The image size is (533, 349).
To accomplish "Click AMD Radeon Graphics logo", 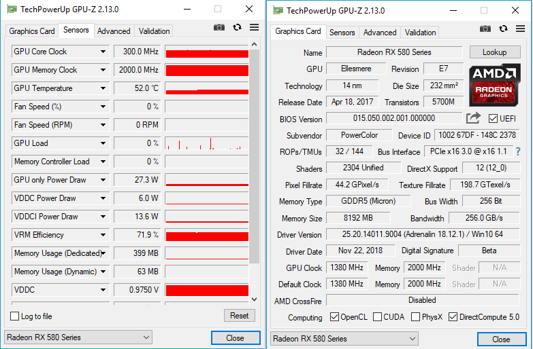I will click(495, 85).
